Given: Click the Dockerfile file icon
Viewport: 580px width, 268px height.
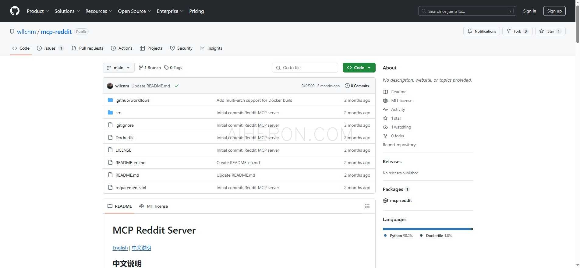Looking at the screenshot, I should pyautogui.click(x=110, y=138).
